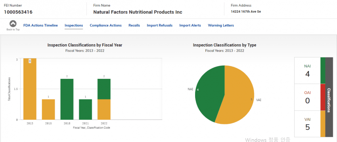Click the Back to Top arrow icon
Screen dimensions: 337x142
(x=13, y=24)
